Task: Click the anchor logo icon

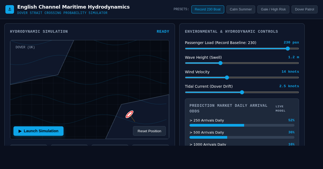Action: (x=10, y=9)
